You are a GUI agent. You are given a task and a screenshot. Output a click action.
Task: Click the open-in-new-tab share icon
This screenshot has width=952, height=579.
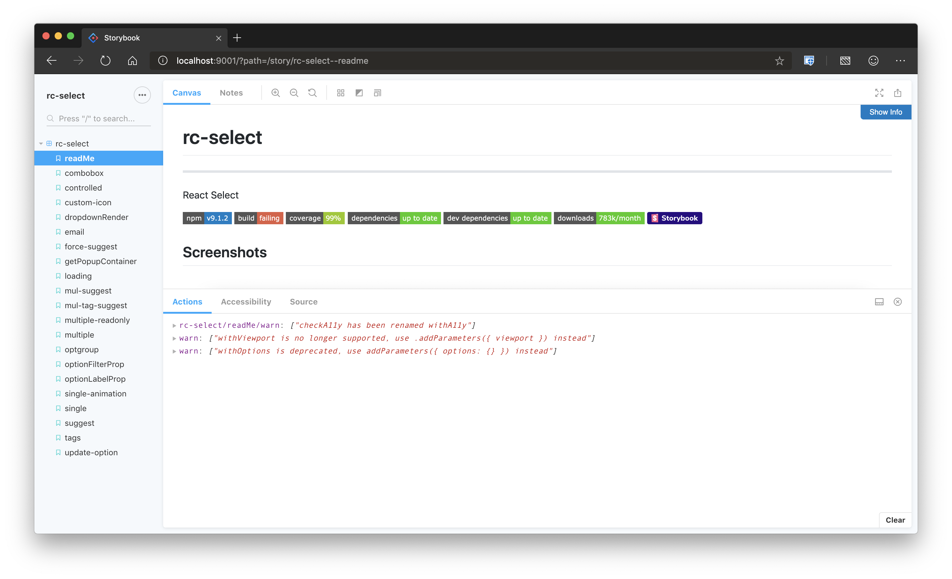(897, 93)
